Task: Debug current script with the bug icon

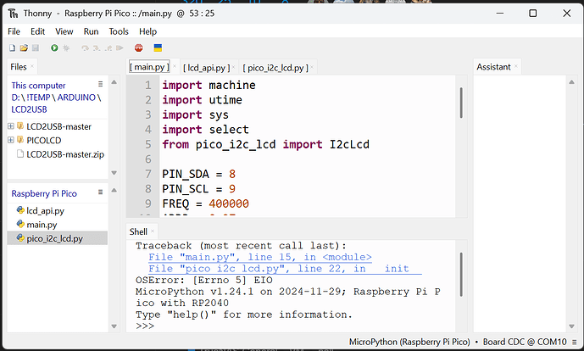Action: [66, 47]
